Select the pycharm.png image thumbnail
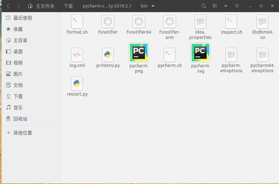This screenshot has width=279, height=184. click(139, 53)
